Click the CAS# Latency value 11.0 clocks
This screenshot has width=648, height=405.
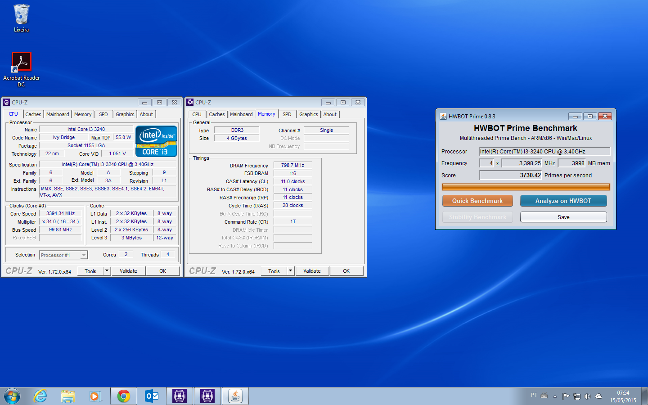coord(293,182)
